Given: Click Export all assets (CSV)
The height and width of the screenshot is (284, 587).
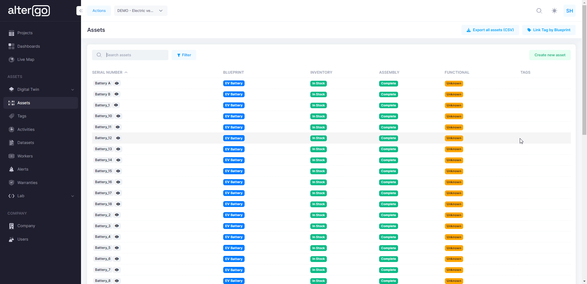Looking at the screenshot, I should (490, 30).
